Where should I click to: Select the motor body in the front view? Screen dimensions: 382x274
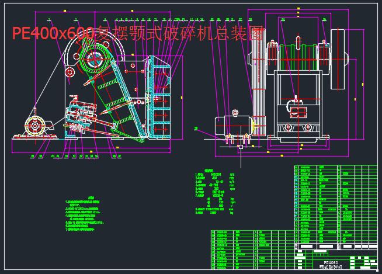233,126
